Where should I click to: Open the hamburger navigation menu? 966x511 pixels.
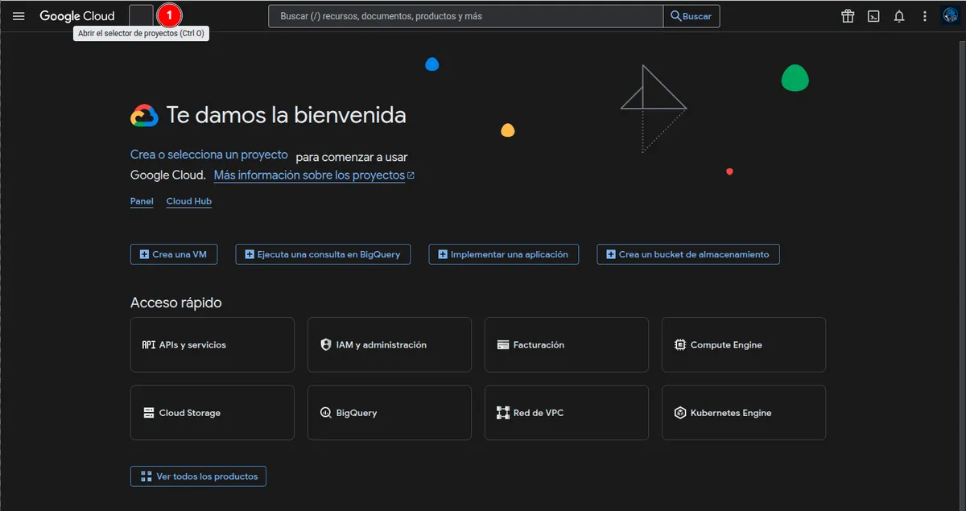coord(19,16)
